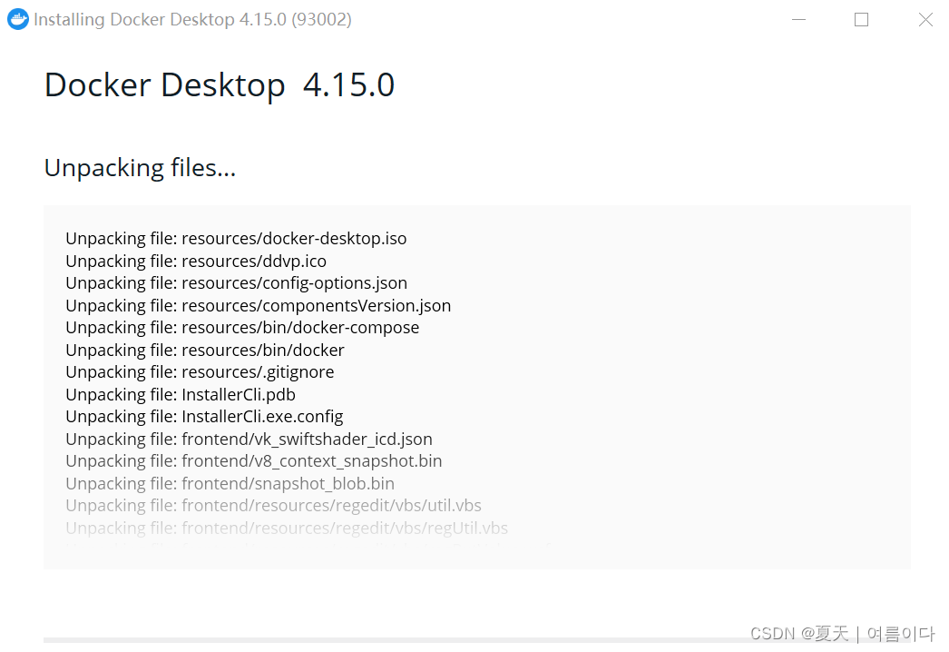This screenshot has height=652, width=949.
Task: Select log line 'frontend/resources/regedit/vbs/util.vbs'
Action: (x=274, y=506)
